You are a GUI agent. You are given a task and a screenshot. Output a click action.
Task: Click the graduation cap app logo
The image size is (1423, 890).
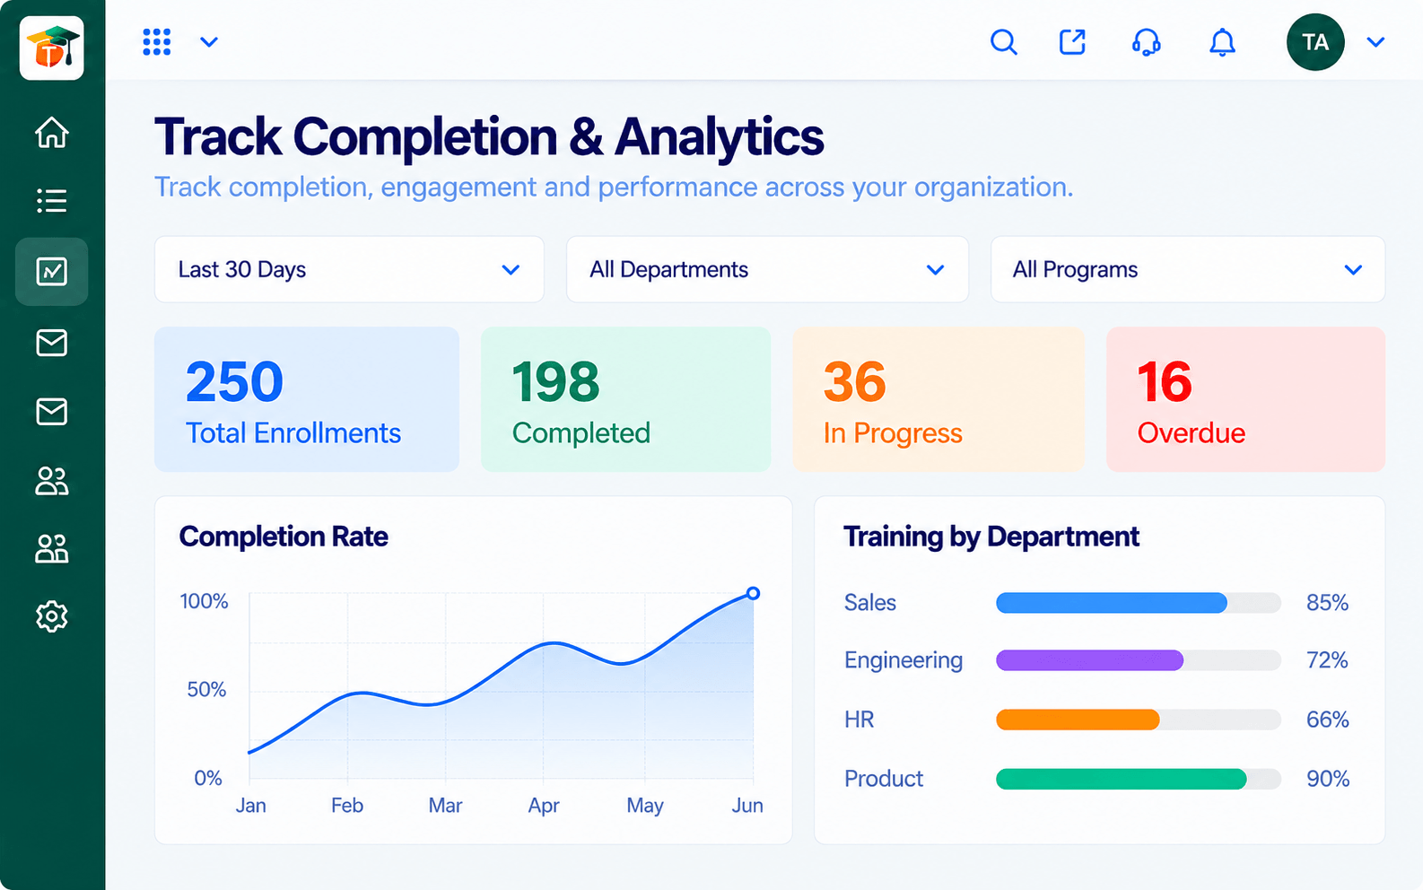(52, 48)
